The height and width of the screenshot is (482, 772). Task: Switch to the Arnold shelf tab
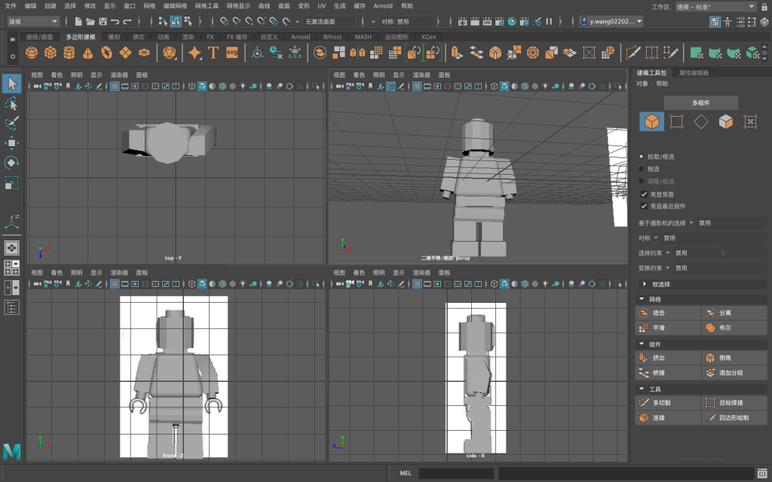click(300, 37)
